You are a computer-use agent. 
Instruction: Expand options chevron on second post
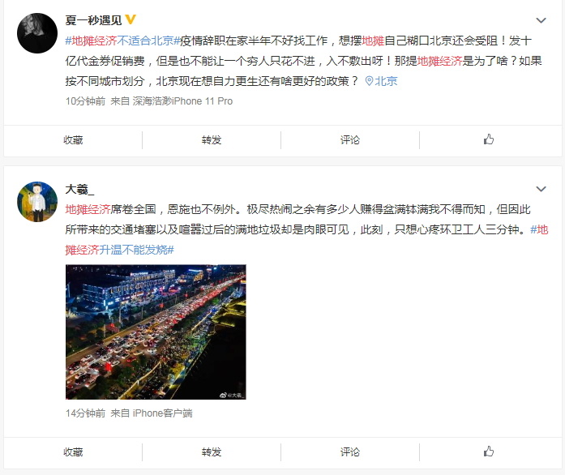(x=541, y=189)
